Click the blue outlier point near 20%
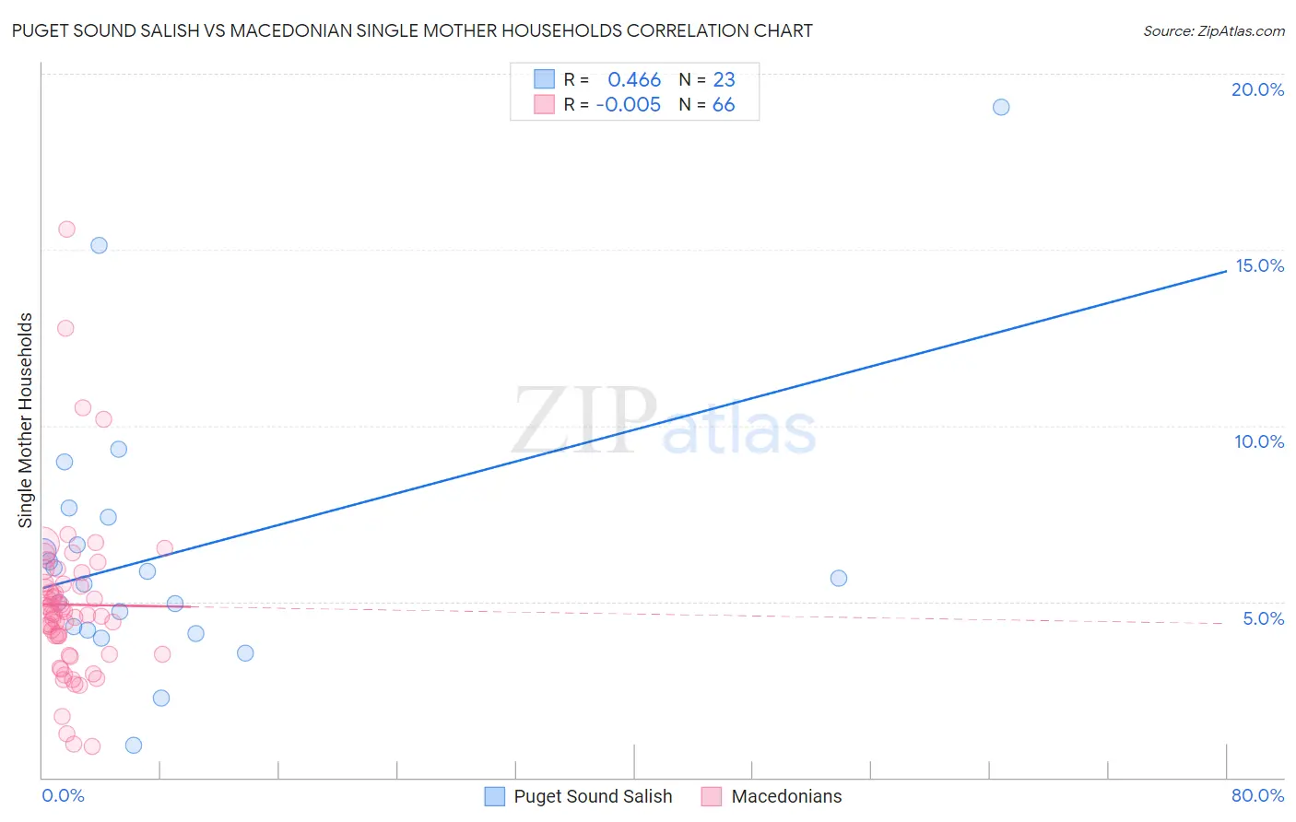The width and height of the screenshot is (1296, 822). coord(1001,107)
